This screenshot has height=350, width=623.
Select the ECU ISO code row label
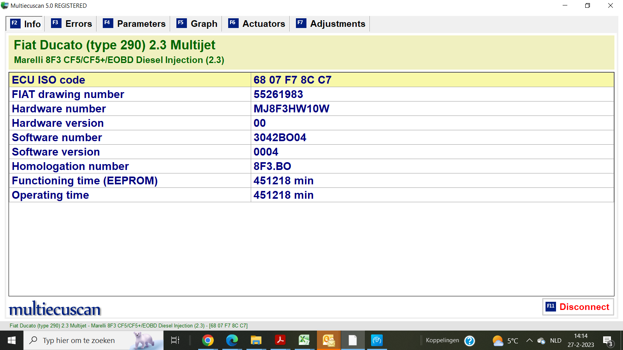tap(49, 80)
